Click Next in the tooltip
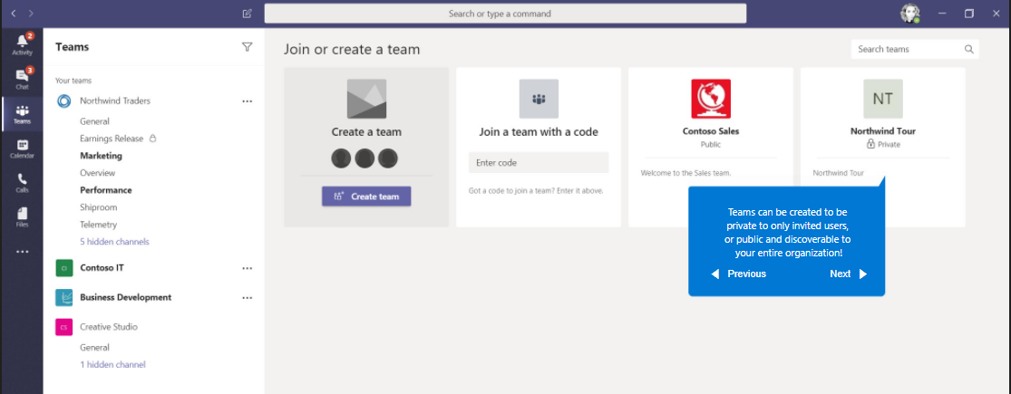Screen dimensions: 1011x394 (849, 274)
